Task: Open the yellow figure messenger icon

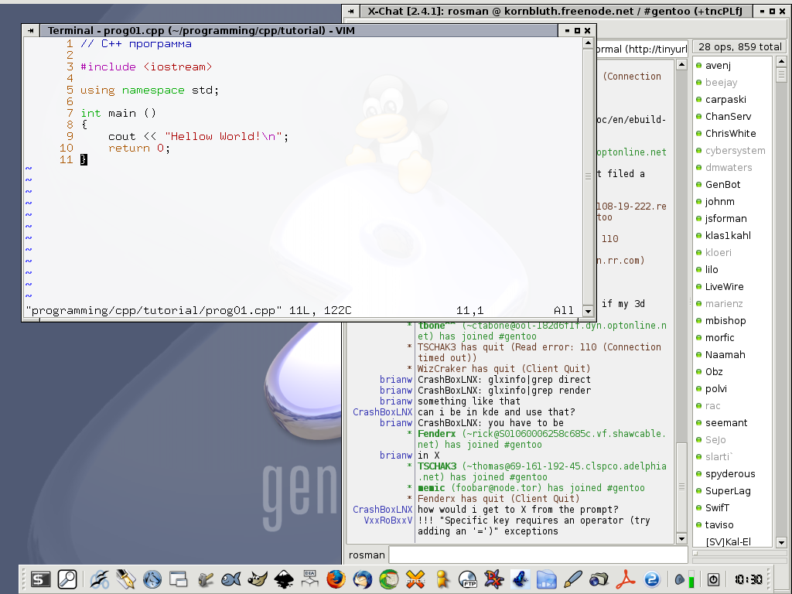Action: coord(442,579)
